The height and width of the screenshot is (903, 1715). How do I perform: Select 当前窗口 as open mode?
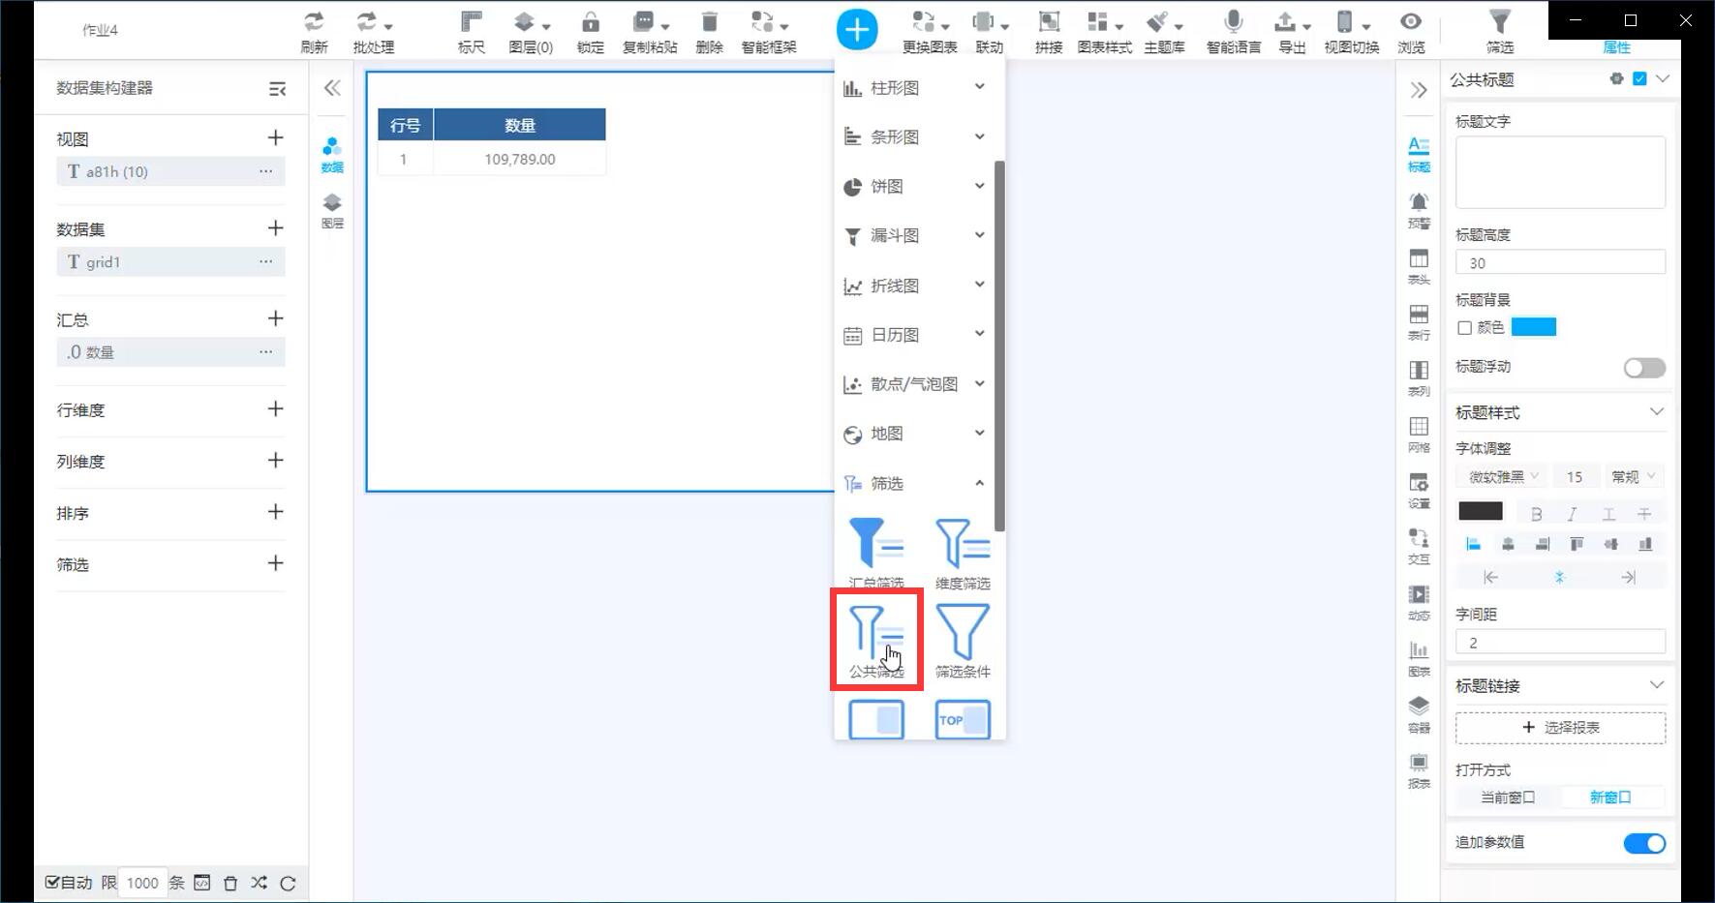coord(1508,798)
